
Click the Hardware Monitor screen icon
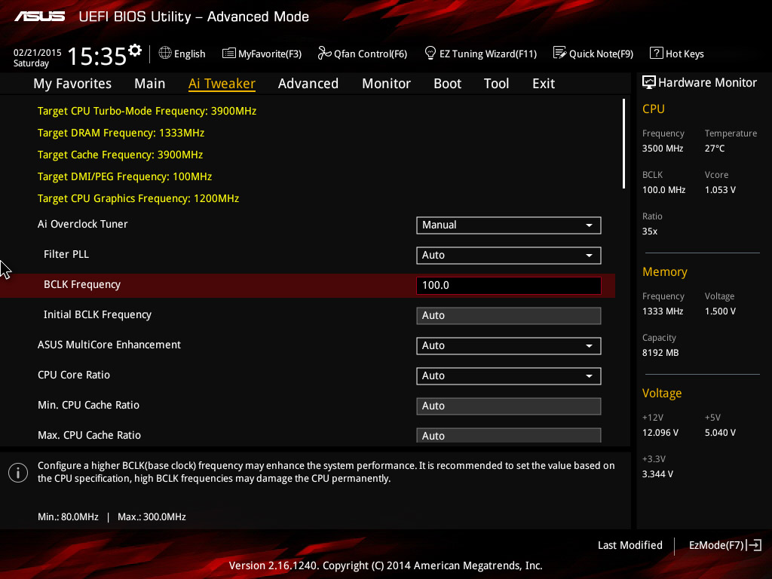pyautogui.click(x=649, y=83)
